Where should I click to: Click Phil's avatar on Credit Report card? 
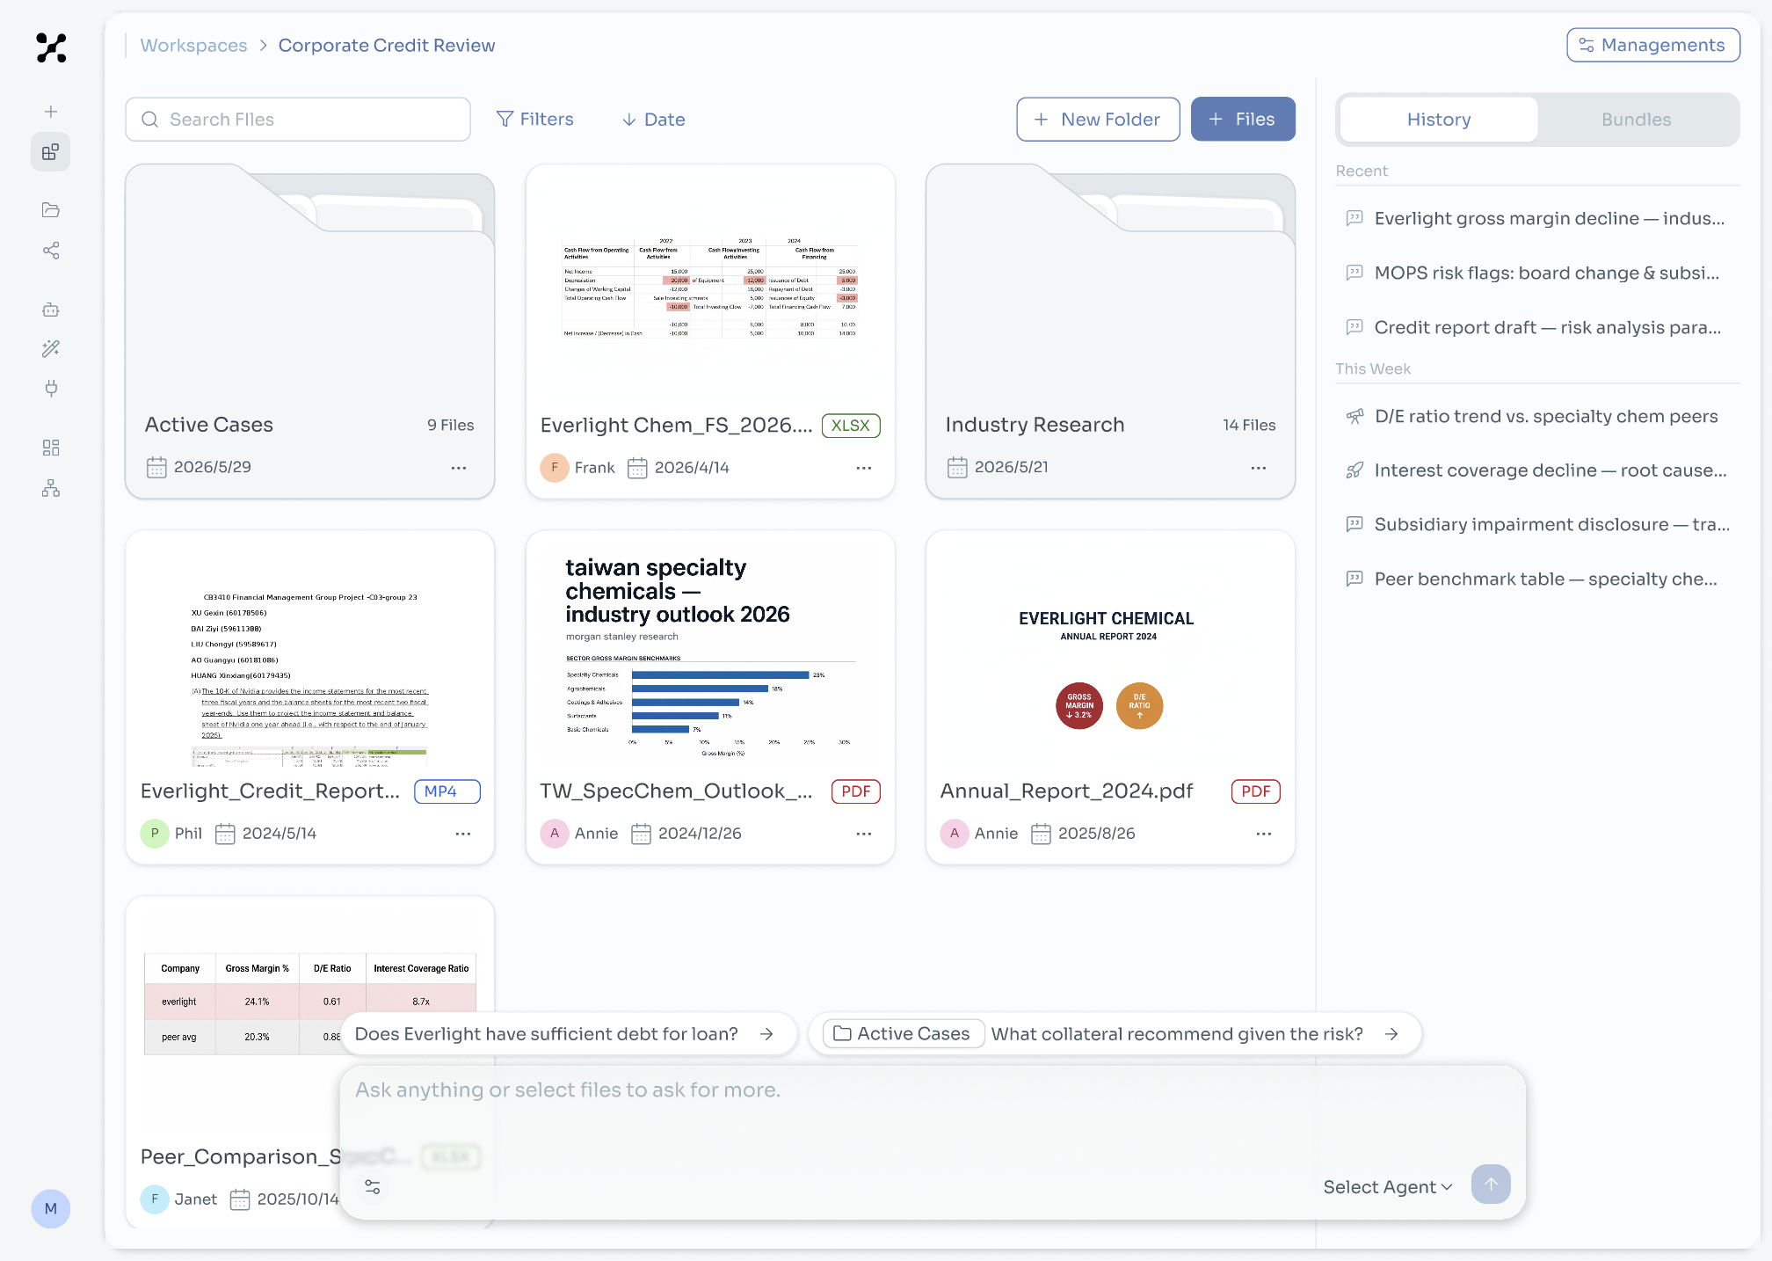click(x=155, y=833)
